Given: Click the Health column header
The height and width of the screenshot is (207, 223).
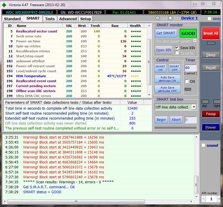Looking at the screenshot, I should pyautogui.click(x=136, y=26).
